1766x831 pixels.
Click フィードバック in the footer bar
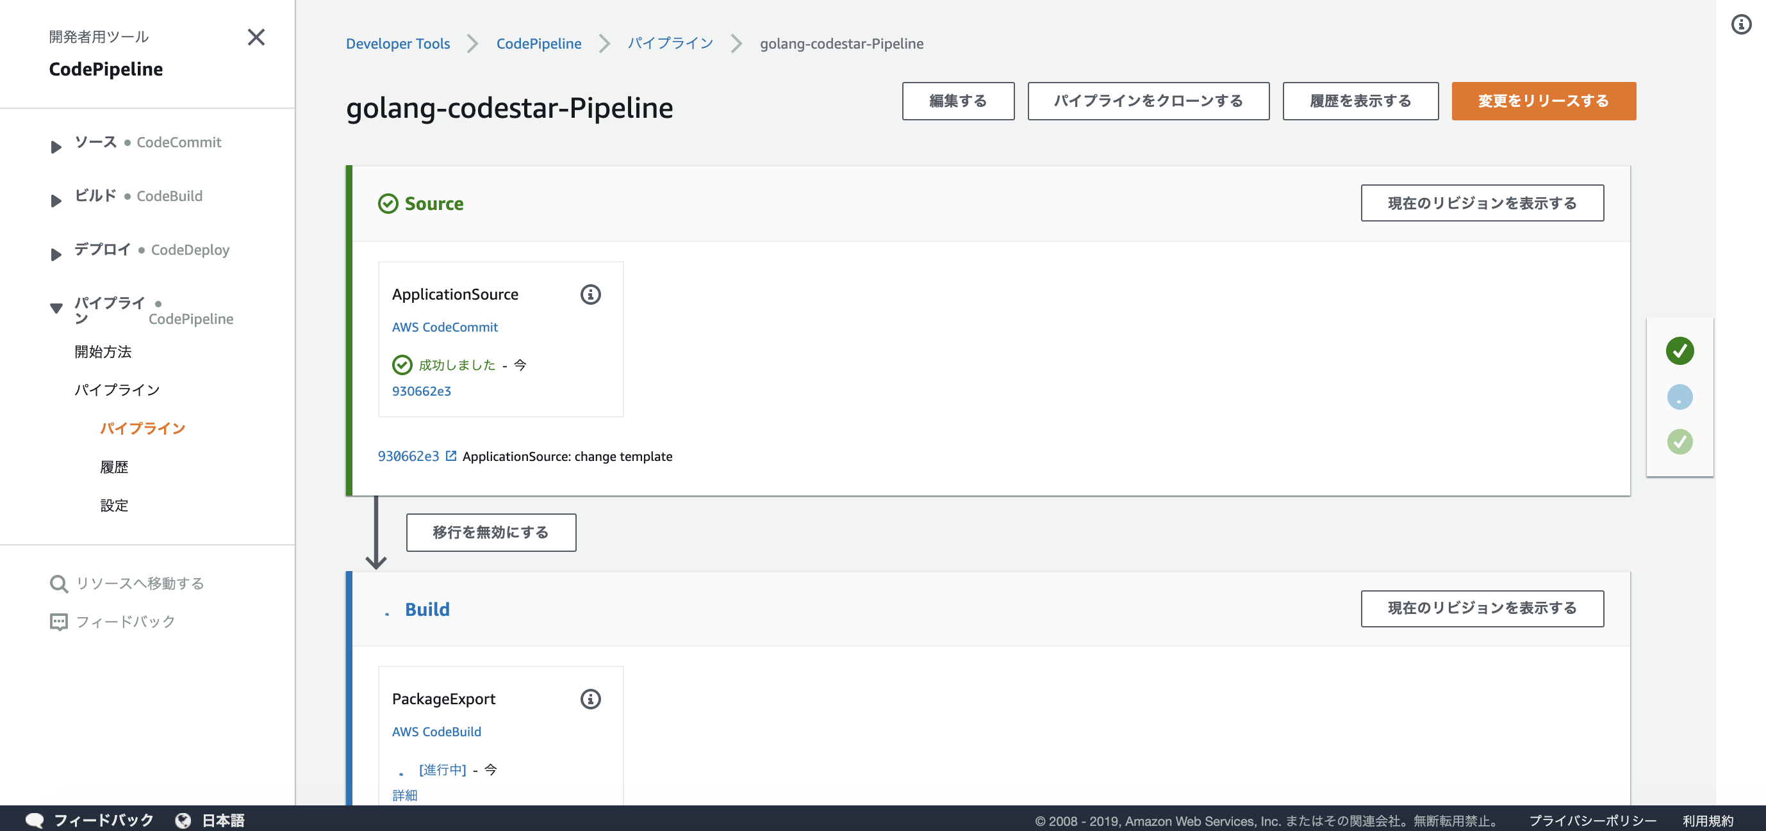(104, 820)
